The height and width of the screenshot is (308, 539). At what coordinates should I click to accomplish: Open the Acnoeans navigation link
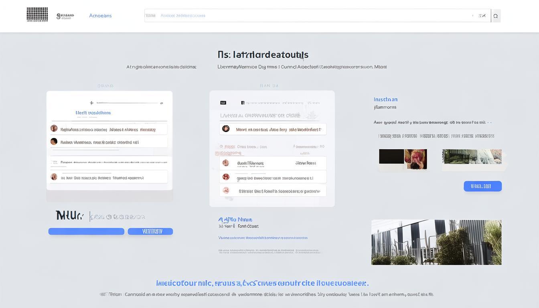[x=100, y=16]
